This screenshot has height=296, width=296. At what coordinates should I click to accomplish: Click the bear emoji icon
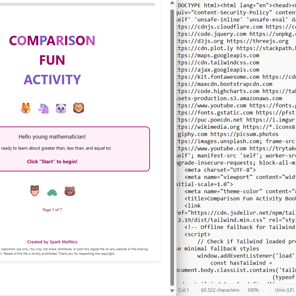click(x=70, y=191)
